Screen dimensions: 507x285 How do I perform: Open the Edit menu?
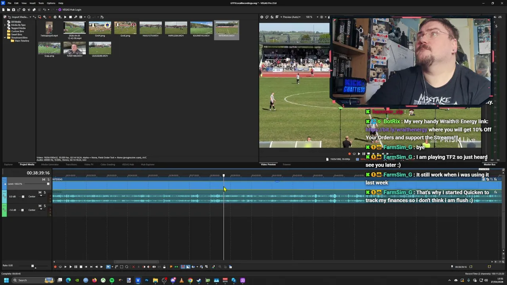coord(16,3)
